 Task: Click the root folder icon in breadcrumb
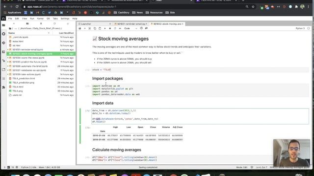tap(10, 28)
